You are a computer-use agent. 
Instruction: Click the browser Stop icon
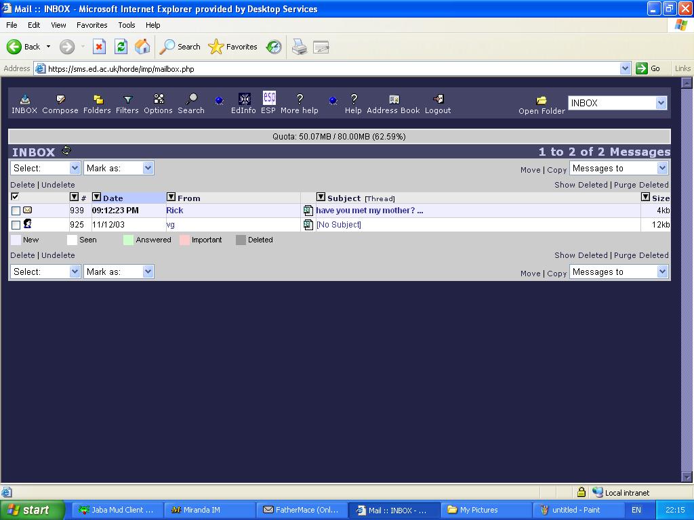[99, 47]
